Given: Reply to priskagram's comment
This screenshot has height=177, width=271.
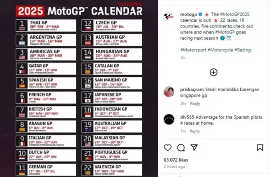Looking at the screenshot, I should click(195, 103).
